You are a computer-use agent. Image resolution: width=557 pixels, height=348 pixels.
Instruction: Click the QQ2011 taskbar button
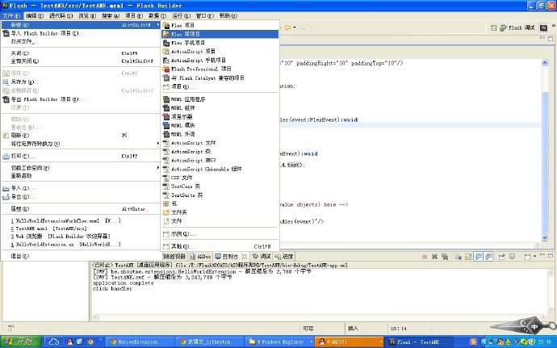pyautogui.click(x=350, y=342)
